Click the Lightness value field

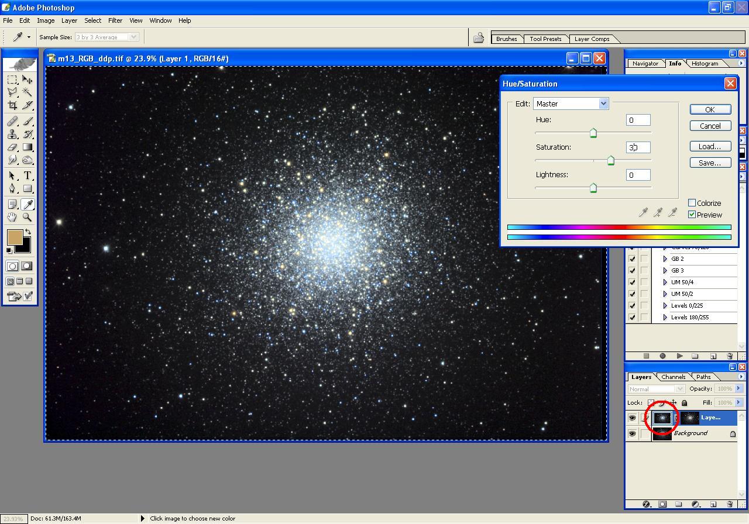point(638,175)
